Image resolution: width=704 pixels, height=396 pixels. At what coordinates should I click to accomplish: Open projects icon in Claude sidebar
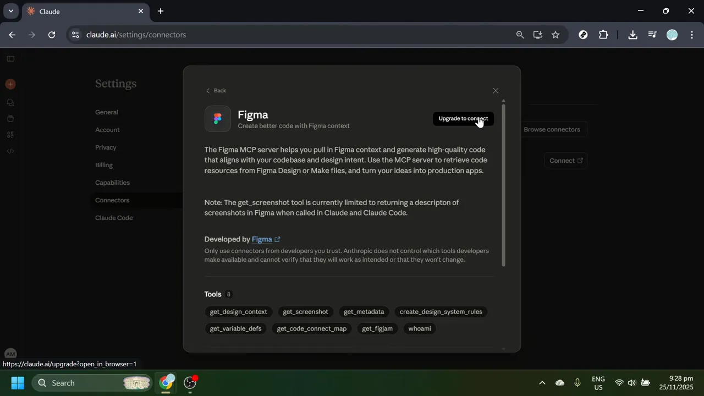10,118
